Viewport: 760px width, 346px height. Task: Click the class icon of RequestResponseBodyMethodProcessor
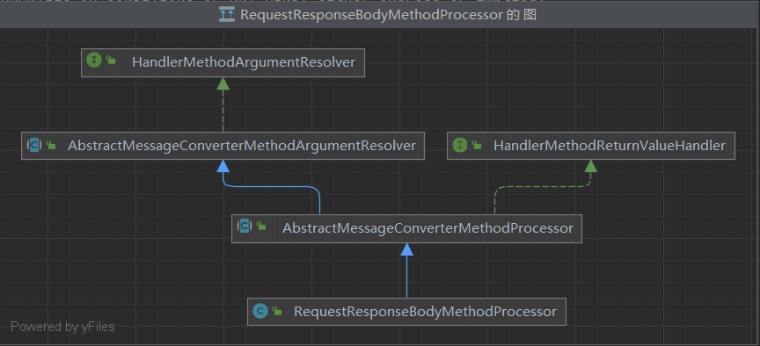260,311
